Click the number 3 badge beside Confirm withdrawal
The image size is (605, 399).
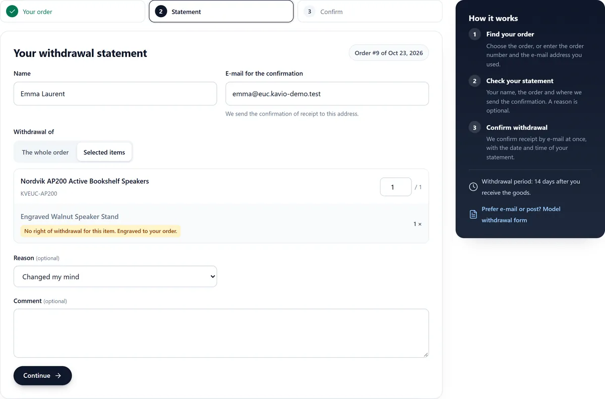(x=474, y=128)
